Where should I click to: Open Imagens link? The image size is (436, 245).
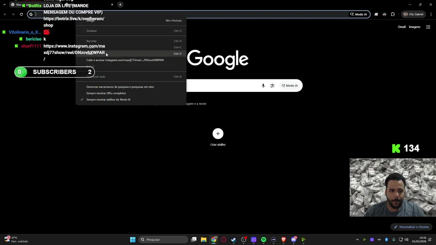[415, 27]
